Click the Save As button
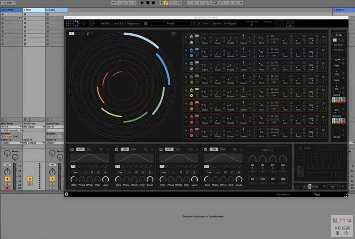Viewport: 355px width, 239px height. (216, 23)
